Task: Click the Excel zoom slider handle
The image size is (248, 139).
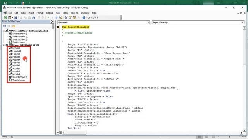Action: (x=229, y=137)
